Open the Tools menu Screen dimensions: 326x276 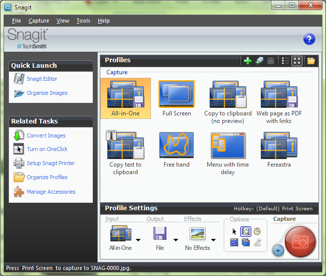(83, 21)
